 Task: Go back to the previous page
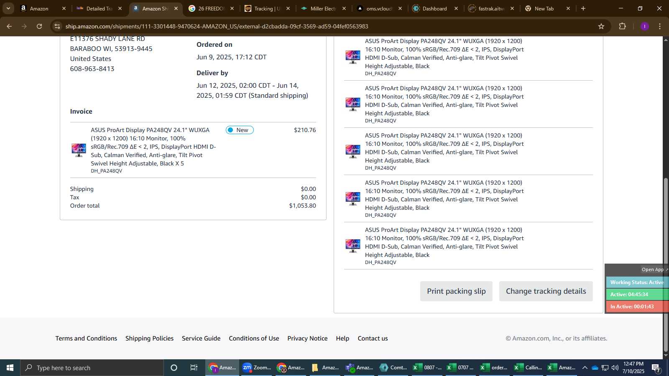coord(9,26)
